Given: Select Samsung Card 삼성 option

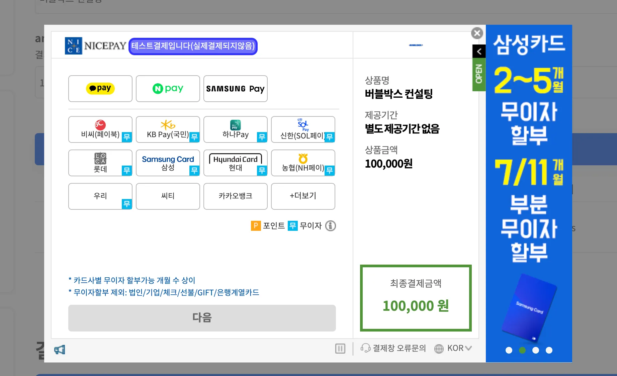Looking at the screenshot, I should click(x=168, y=163).
